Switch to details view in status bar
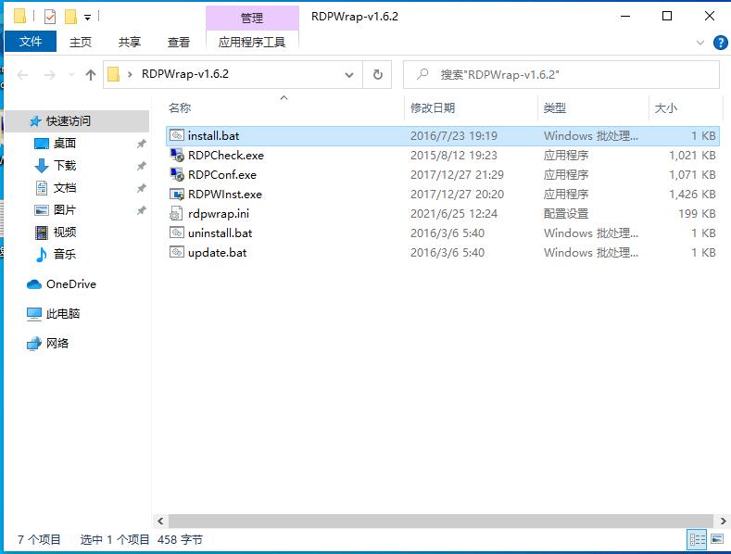The width and height of the screenshot is (731, 554). pos(697,540)
